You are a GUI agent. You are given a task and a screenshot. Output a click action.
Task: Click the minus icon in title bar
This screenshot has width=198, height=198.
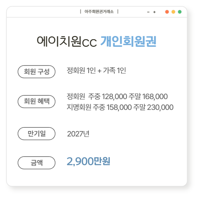[148, 12]
